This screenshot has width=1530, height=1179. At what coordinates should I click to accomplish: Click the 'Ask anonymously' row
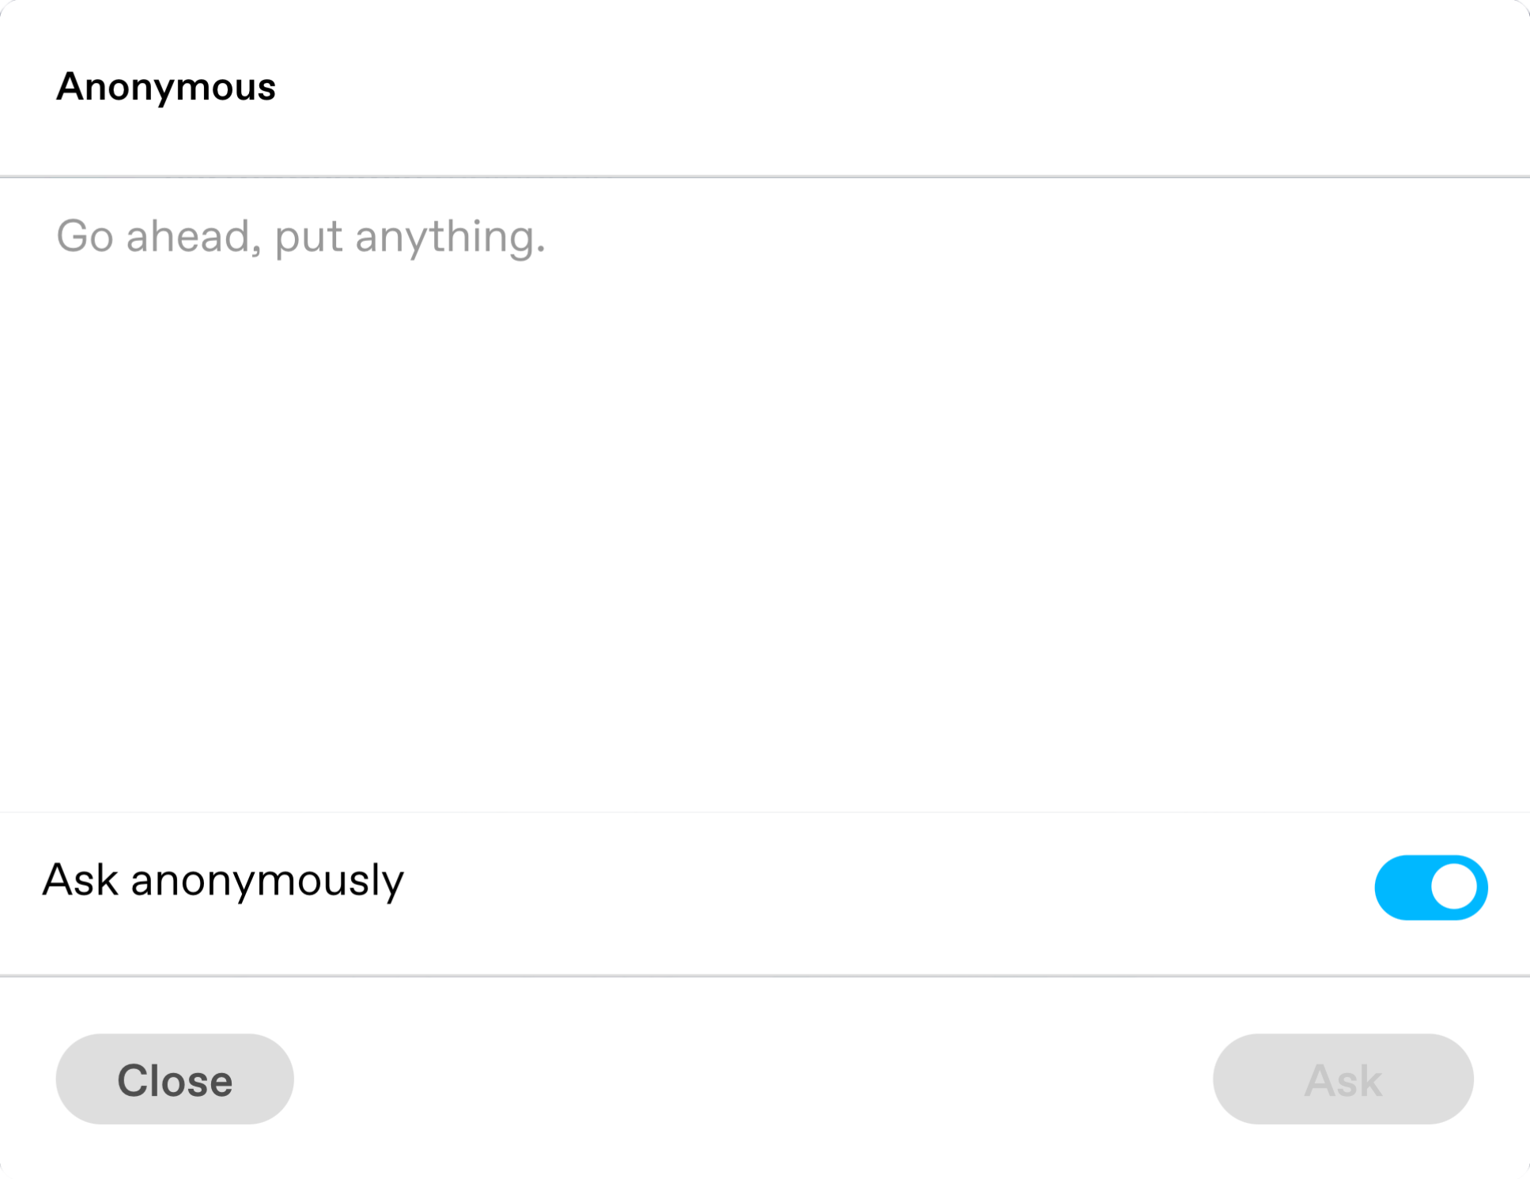[765, 894]
